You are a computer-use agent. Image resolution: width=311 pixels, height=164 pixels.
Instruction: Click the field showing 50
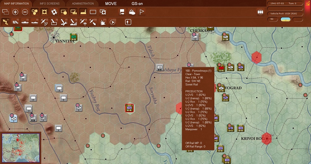273,19
